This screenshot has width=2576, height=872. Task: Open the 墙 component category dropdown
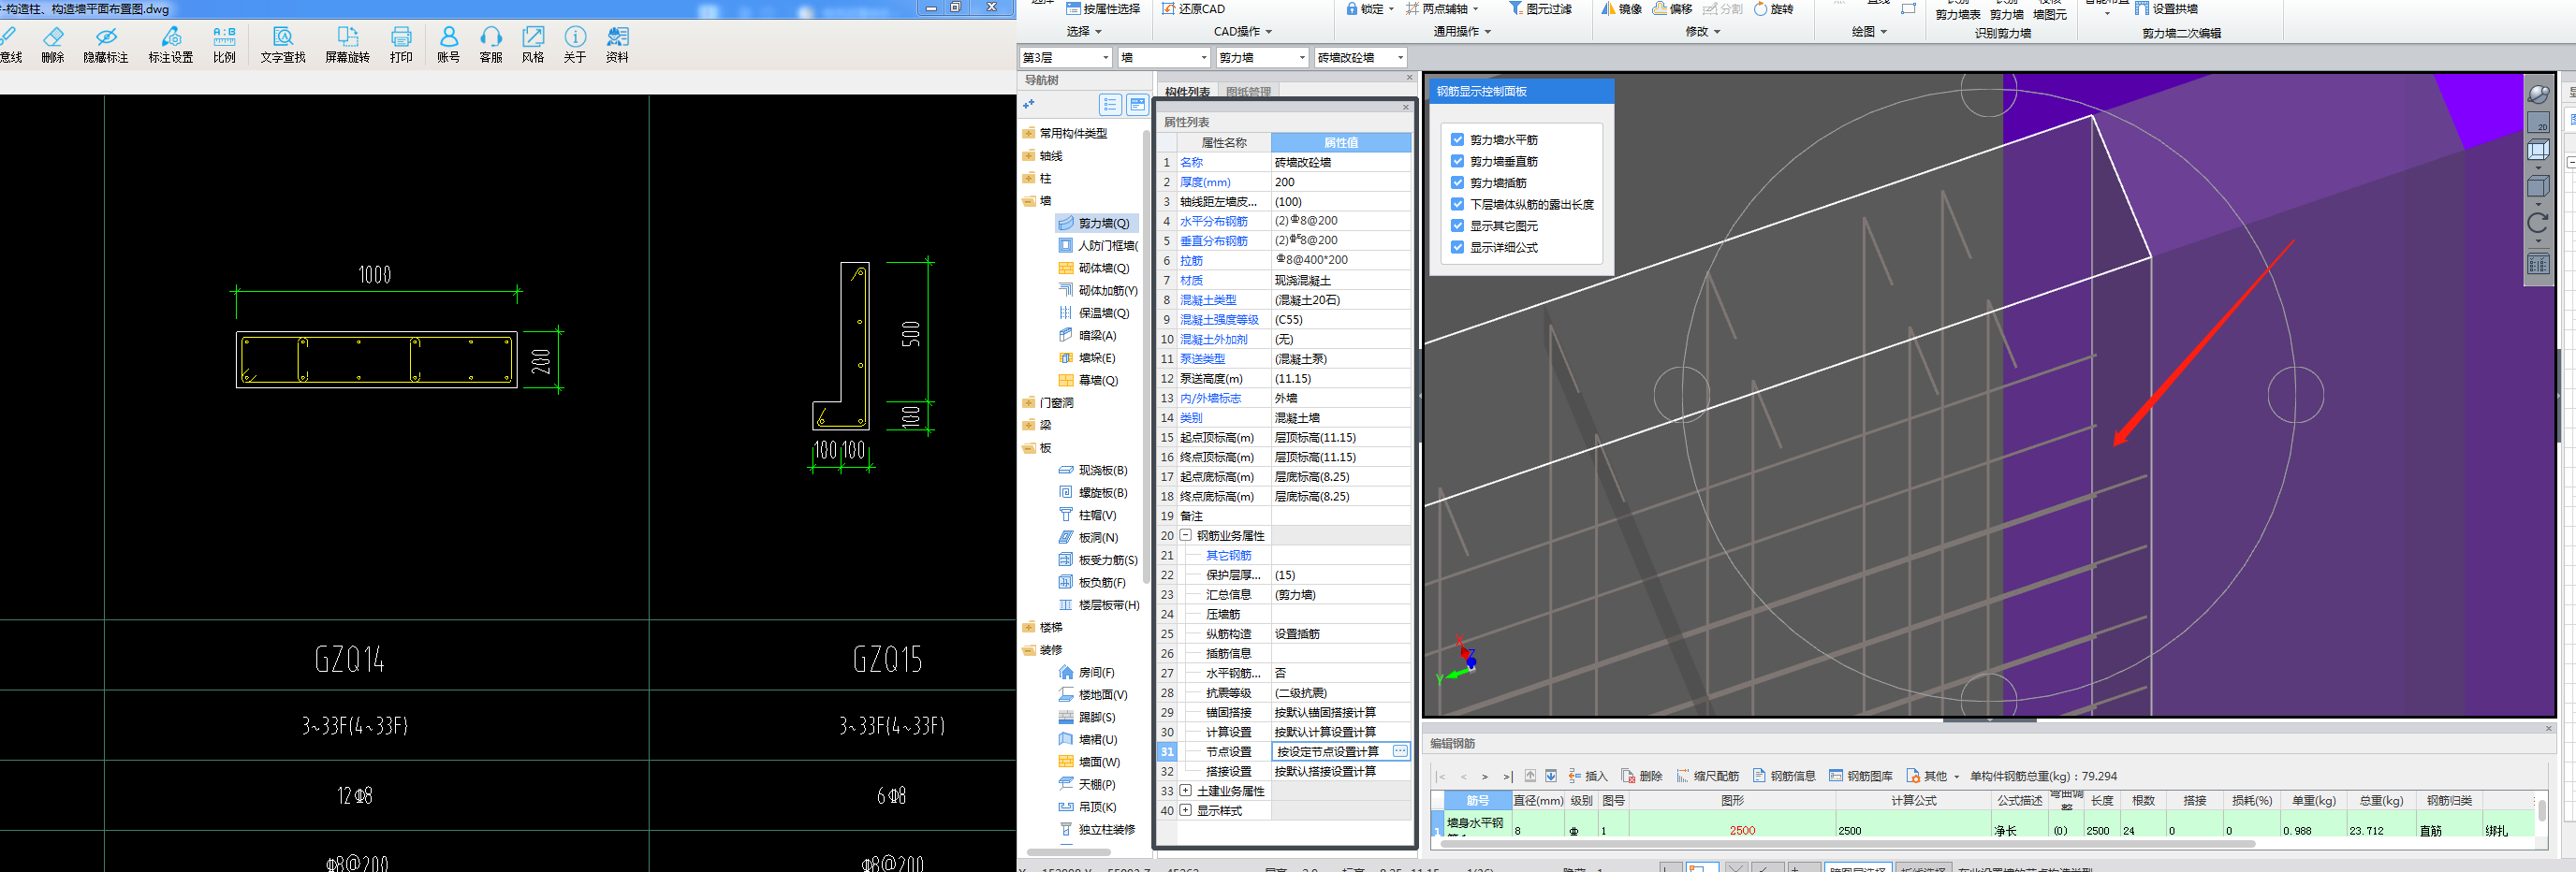point(1164,58)
